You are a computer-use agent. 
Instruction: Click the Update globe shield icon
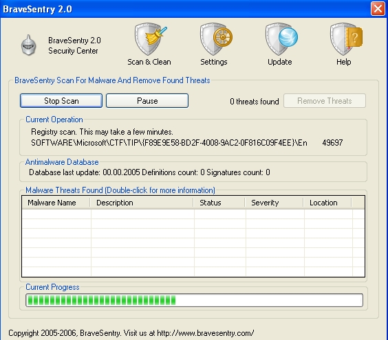[x=281, y=39]
